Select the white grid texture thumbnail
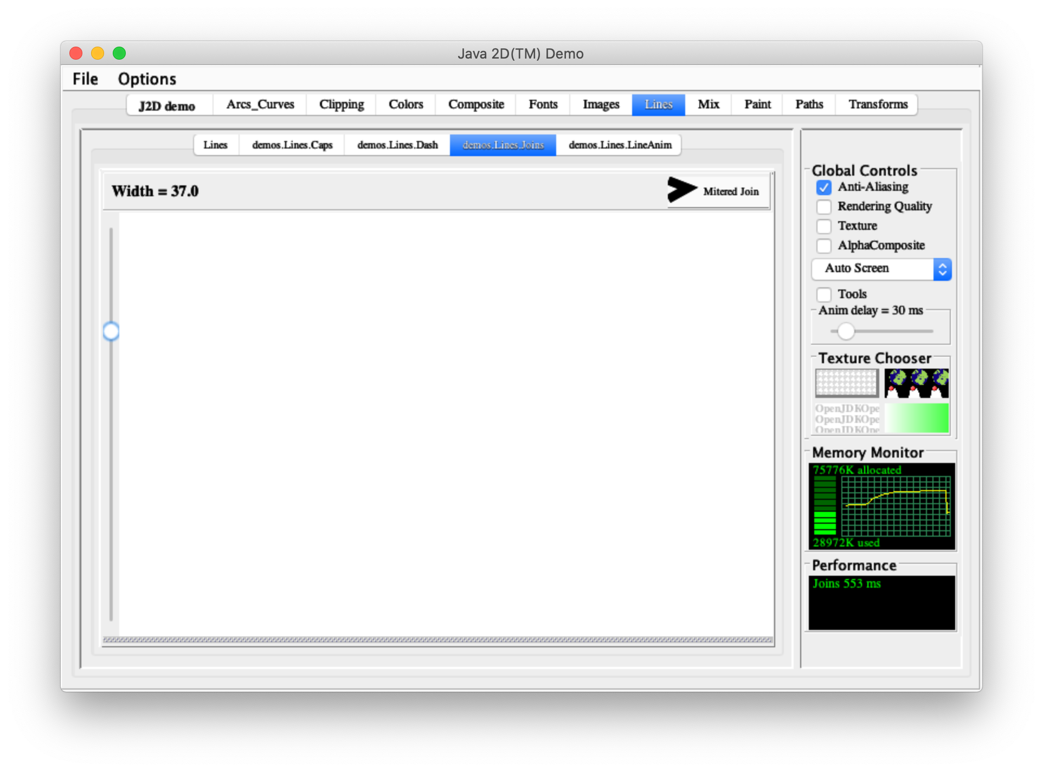This screenshot has width=1043, height=772. click(846, 383)
